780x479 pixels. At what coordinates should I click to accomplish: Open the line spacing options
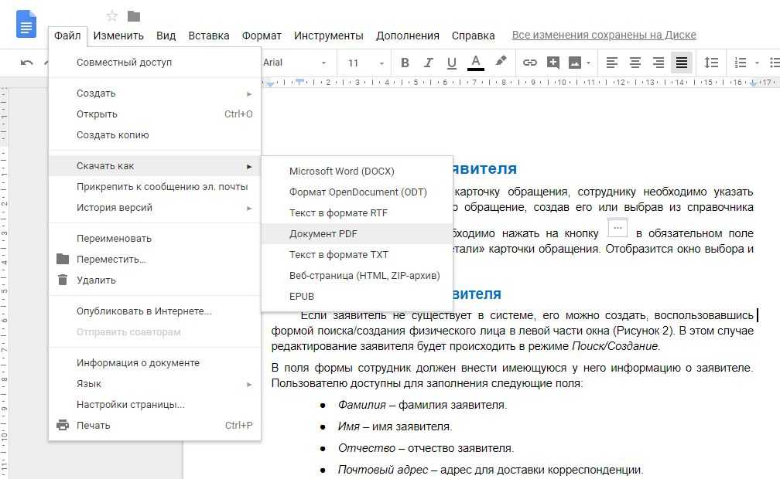711,63
